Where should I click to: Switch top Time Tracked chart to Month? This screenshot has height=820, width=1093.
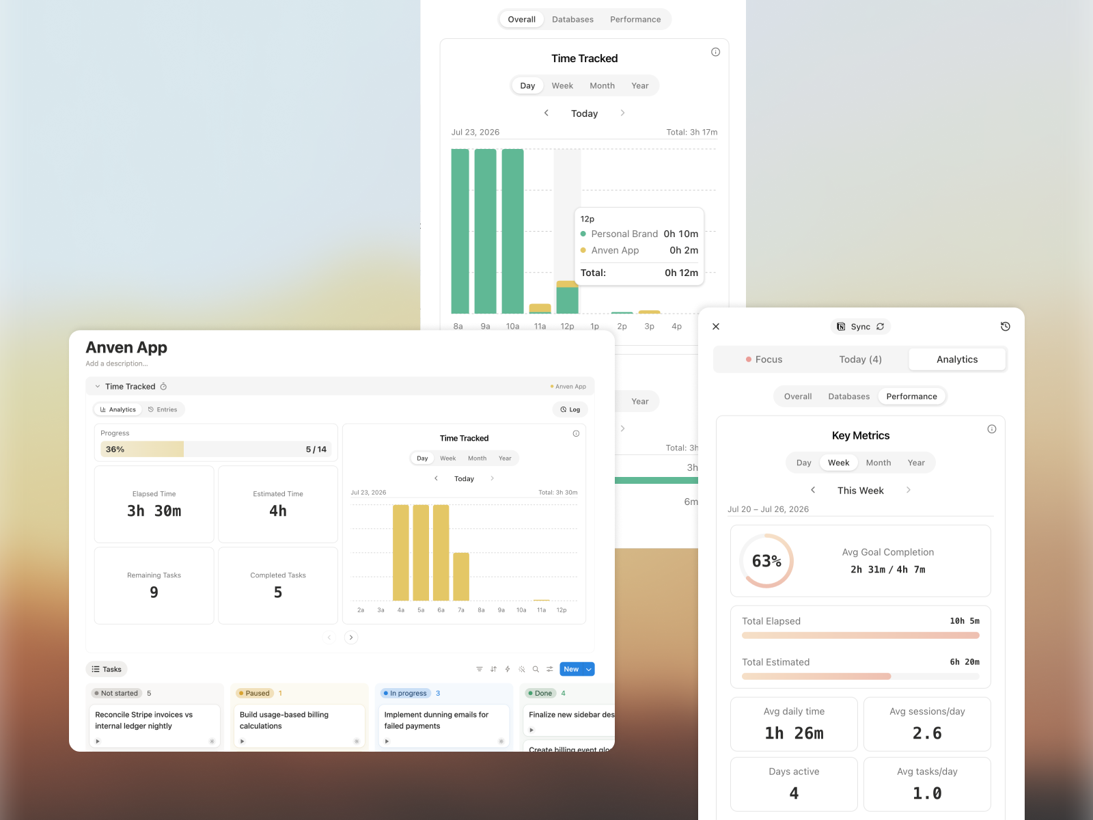[603, 85]
